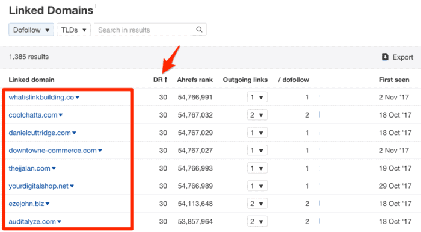421x232 pixels.
Task: Open the whatislinkbuilding.co link
Action: coord(41,97)
